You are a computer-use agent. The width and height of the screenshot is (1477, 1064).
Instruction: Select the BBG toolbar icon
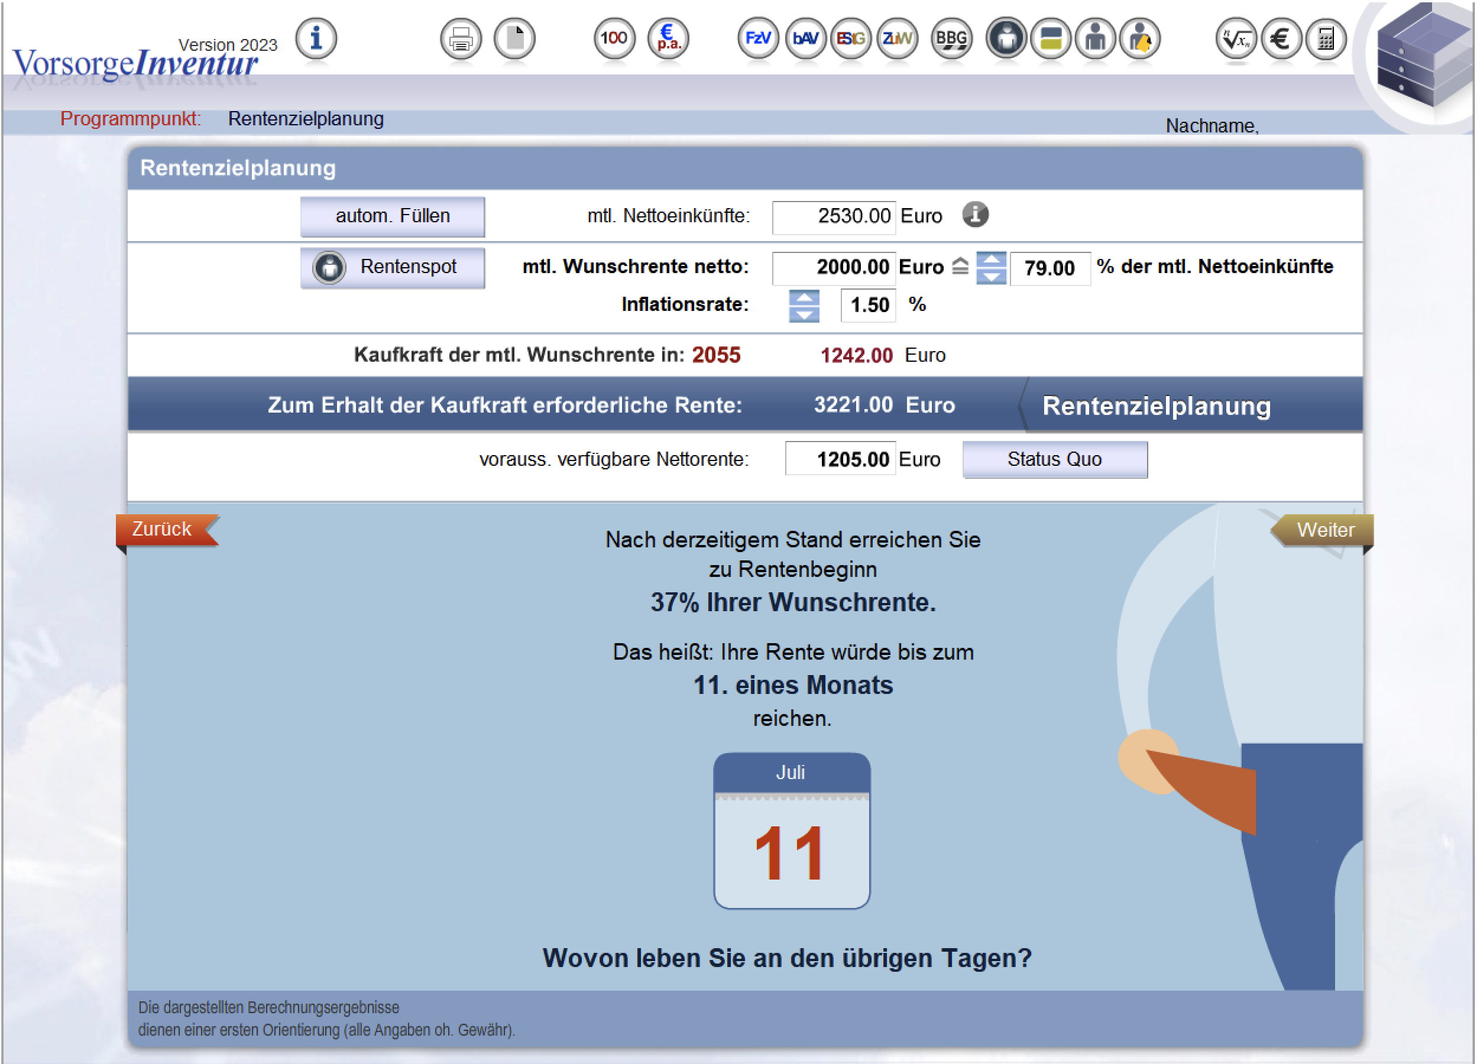point(951,39)
